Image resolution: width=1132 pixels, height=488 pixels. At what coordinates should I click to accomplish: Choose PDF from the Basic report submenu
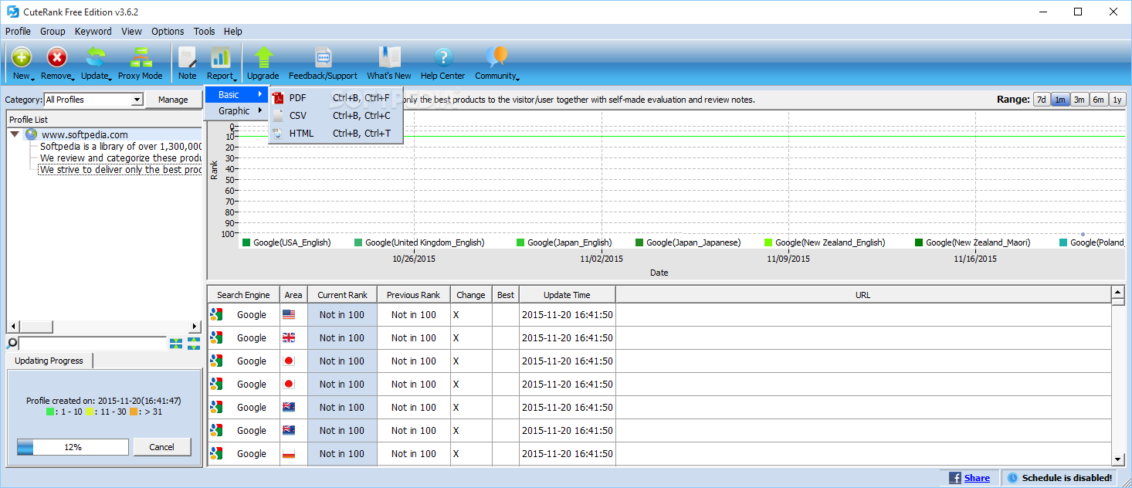[336, 98]
